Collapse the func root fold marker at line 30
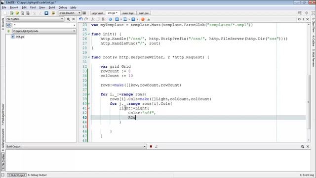Screen dimensions: 316x178 [x=89, y=57]
